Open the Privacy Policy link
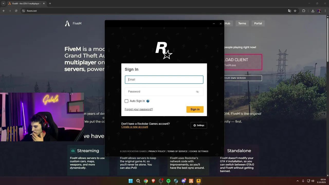 157,151
